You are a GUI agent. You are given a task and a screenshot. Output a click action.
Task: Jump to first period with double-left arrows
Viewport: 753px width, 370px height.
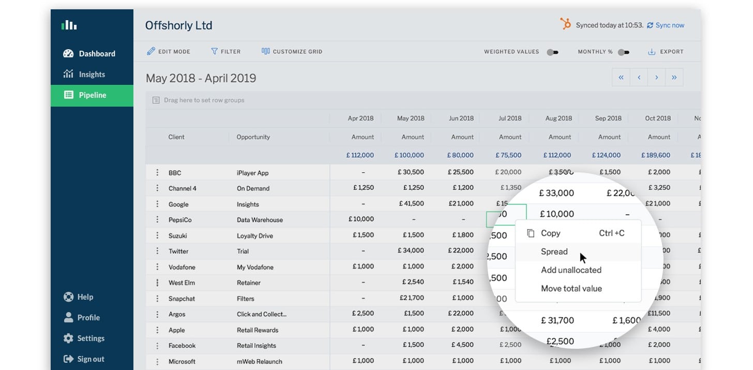pos(621,77)
